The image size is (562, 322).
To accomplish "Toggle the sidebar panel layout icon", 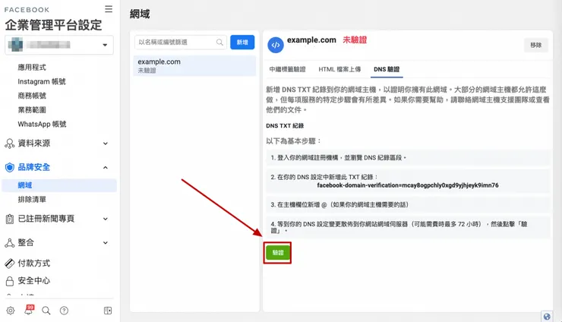I will coord(108,311).
